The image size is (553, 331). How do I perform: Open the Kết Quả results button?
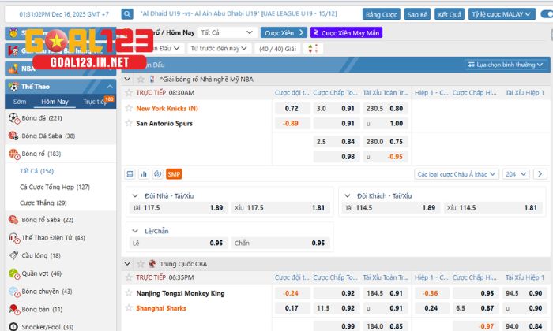pyautogui.click(x=450, y=14)
